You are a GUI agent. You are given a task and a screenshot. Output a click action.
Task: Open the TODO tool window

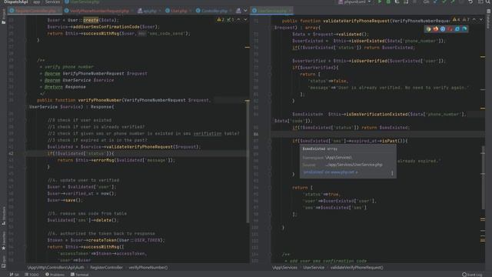pyautogui.click(x=32, y=275)
